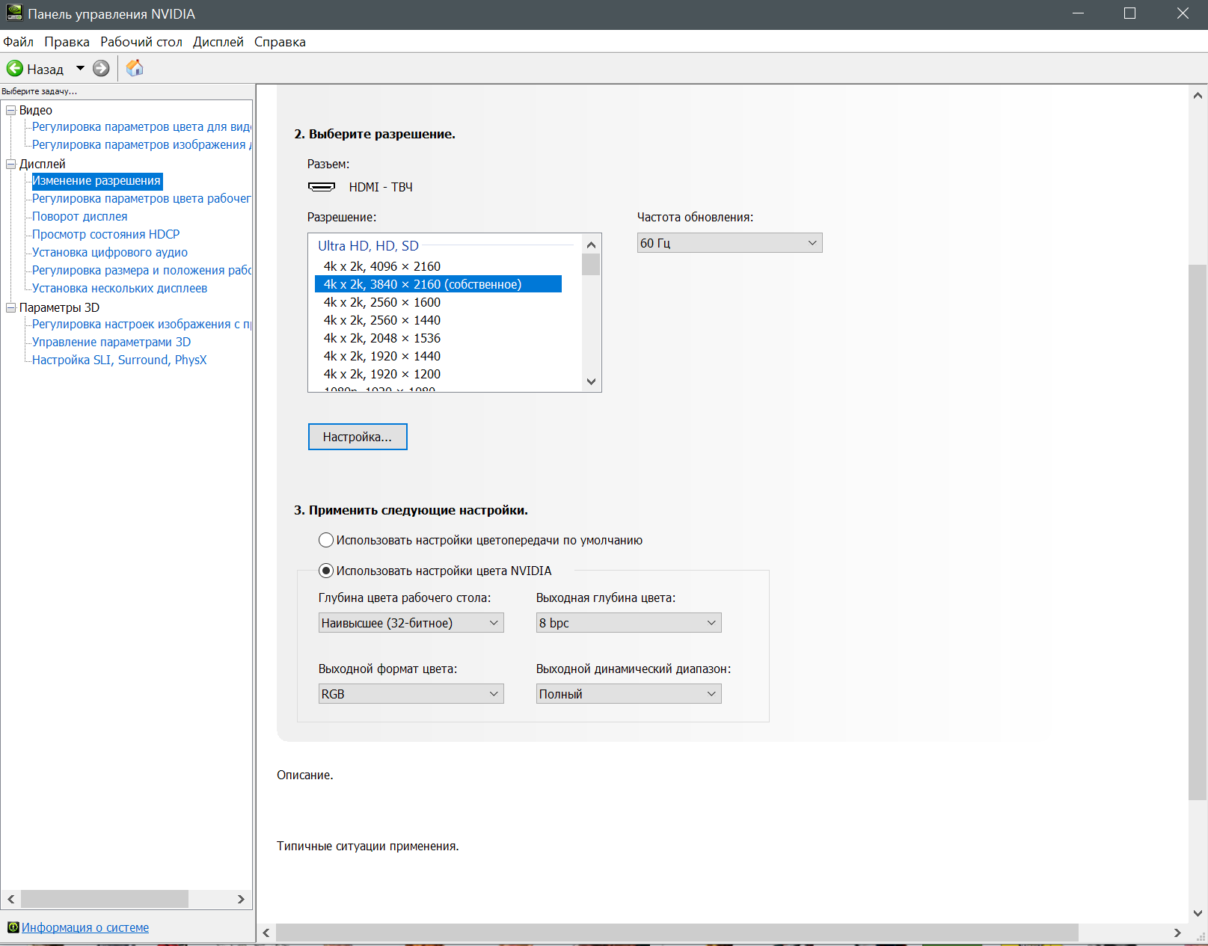The height and width of the screenshot is (946, 1208).
Task: Open Настройка SLI, Surround, PhysX task
Action: tap(120, 360)
